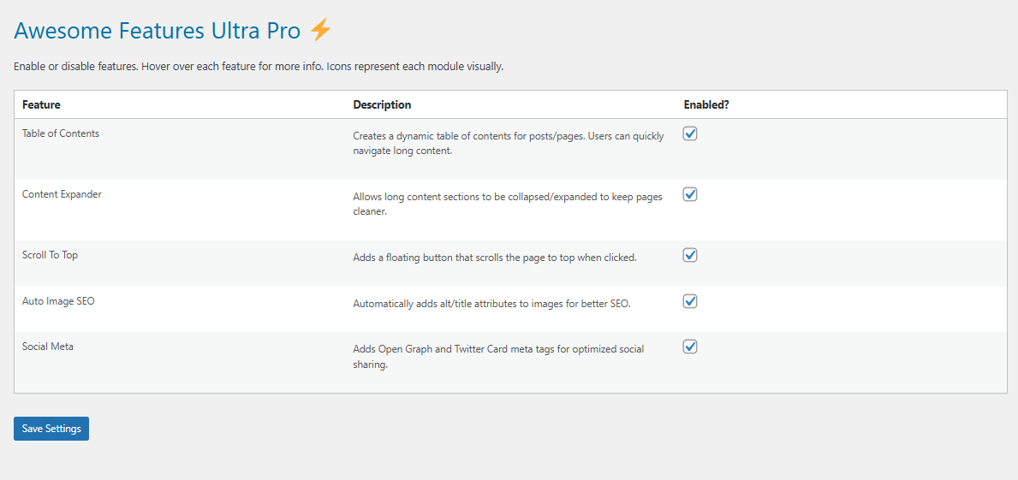Select the Social Meta feature label

48,347
